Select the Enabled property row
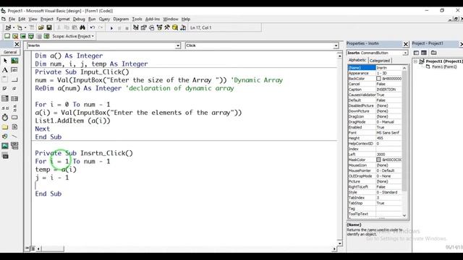This screenshot has width=463, height=260. (375, 127)
